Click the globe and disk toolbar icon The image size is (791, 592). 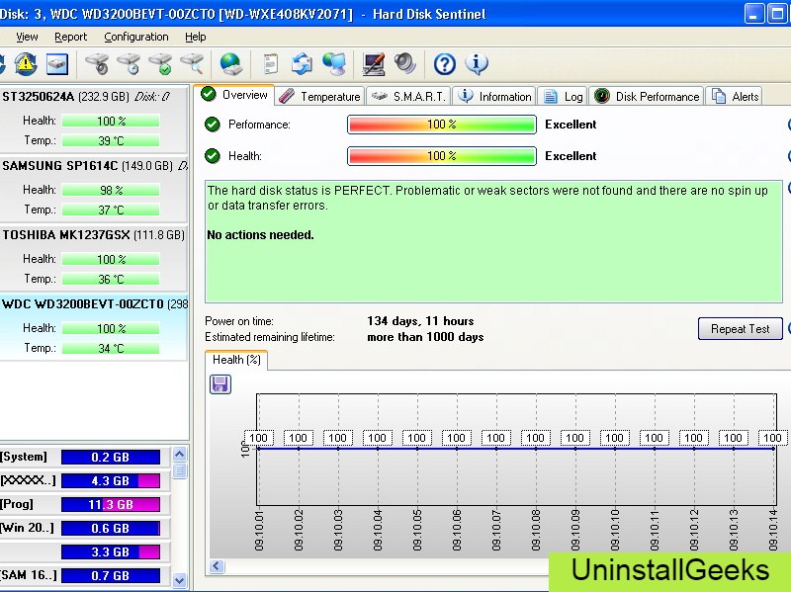coord(231,64)
